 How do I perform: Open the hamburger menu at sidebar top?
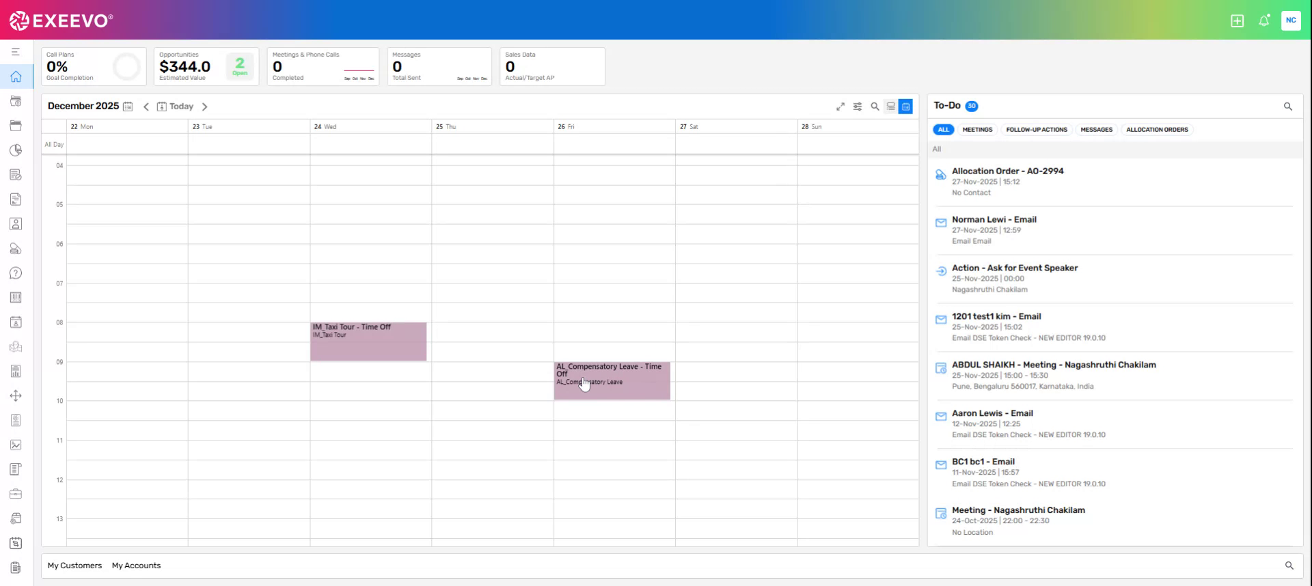(16, 52)
